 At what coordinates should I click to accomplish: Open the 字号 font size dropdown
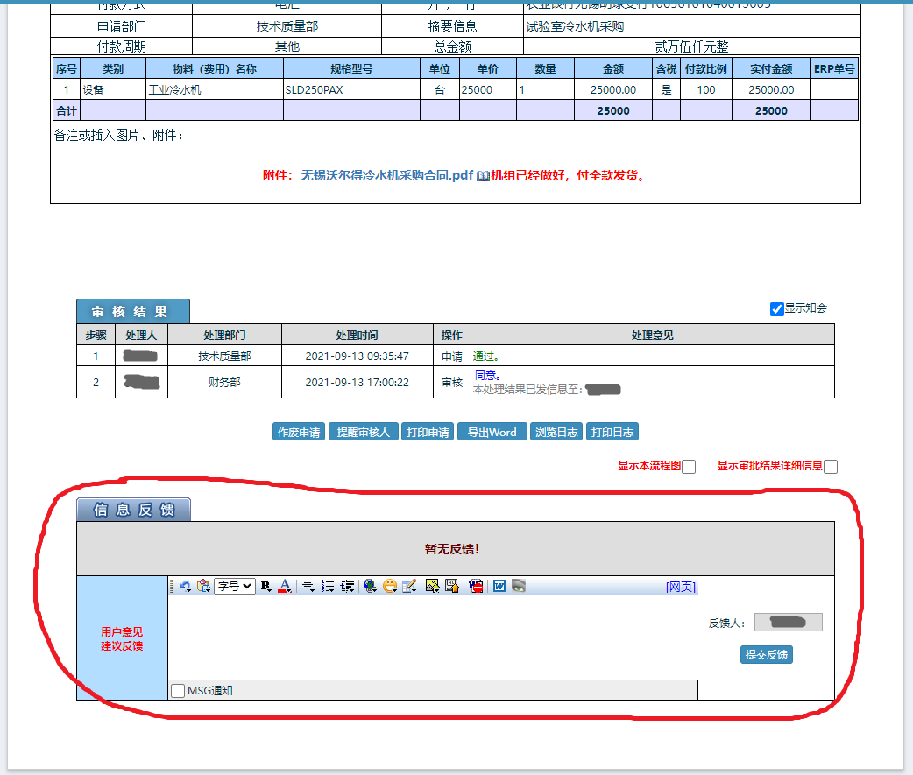pos(235,586)
